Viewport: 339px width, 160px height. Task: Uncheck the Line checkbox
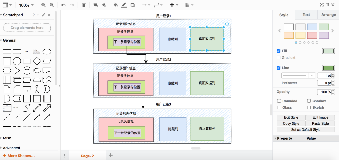coord(278,68)
